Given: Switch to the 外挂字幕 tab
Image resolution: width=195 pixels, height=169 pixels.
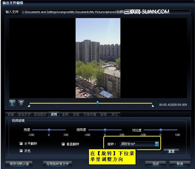Looking at the screenshot, I should pyautogui.click(x=90, y=115).
